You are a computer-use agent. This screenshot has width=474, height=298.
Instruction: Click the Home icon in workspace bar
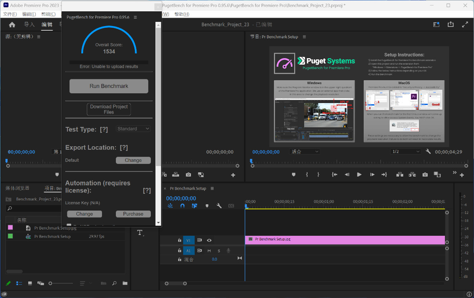tap(12, 25)
